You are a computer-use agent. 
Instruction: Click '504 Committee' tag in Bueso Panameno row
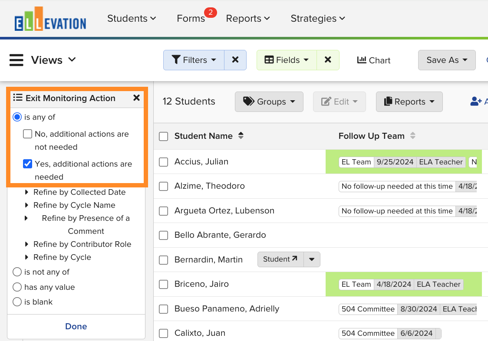coord(368,309)
